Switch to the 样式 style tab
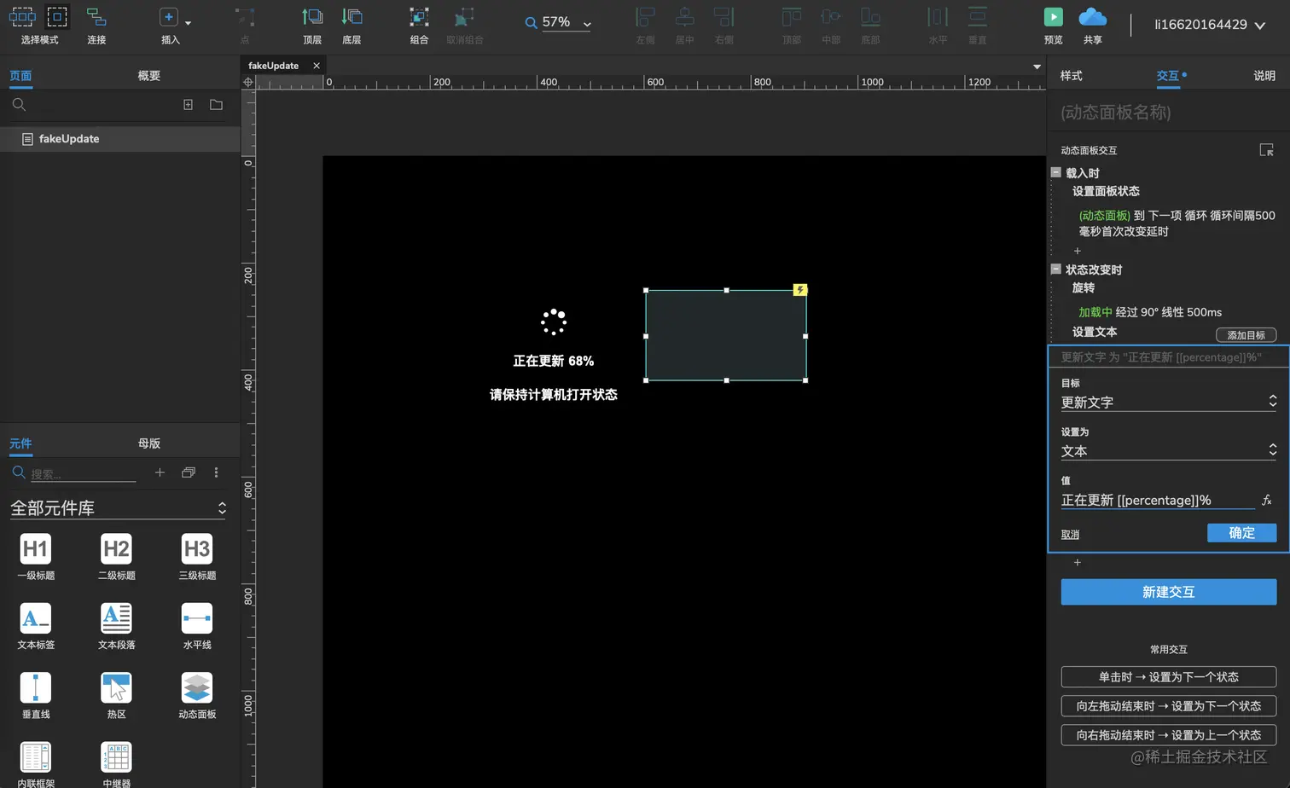This screenshot has width=1290, height=788. [1071, 76]
